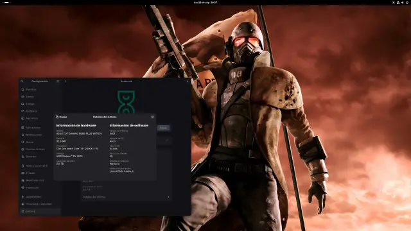Click the network icon in the top bar
411x231 pixels.
coord(398,3)
